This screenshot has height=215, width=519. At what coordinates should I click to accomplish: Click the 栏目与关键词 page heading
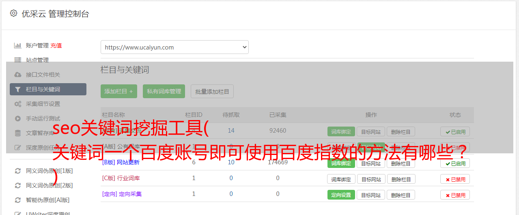(x=125, y=70)
